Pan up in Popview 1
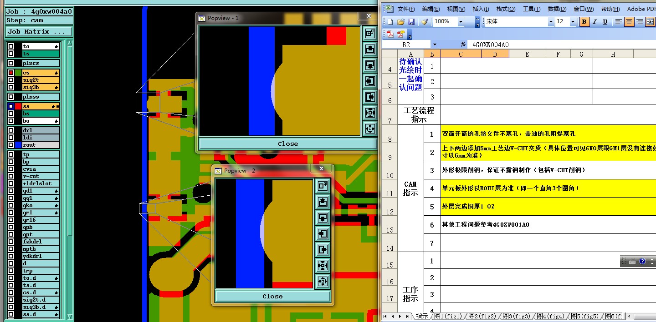Viewport: 656px width, 322px height. coord(370,49)
